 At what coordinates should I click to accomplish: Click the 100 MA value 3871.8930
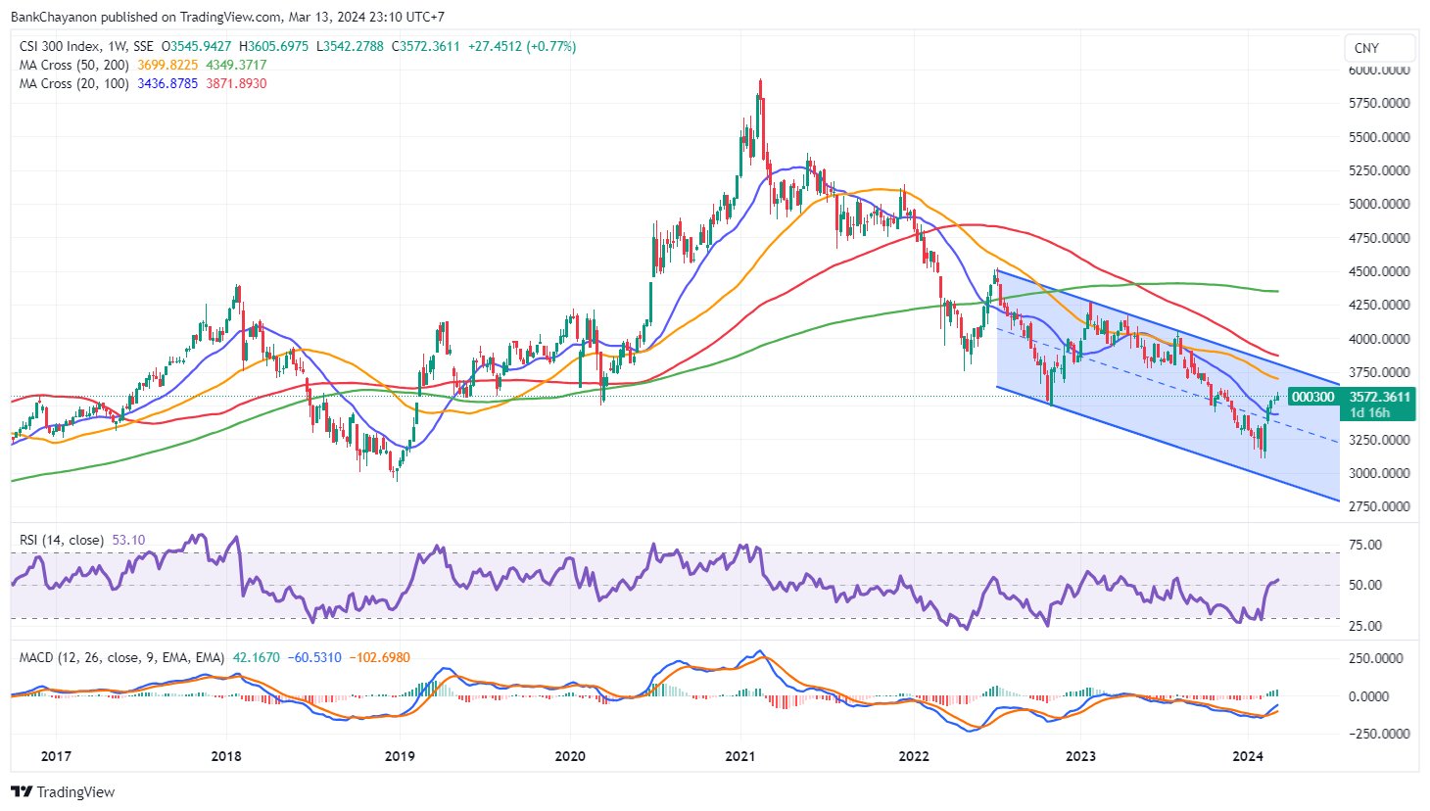point(236,83)
